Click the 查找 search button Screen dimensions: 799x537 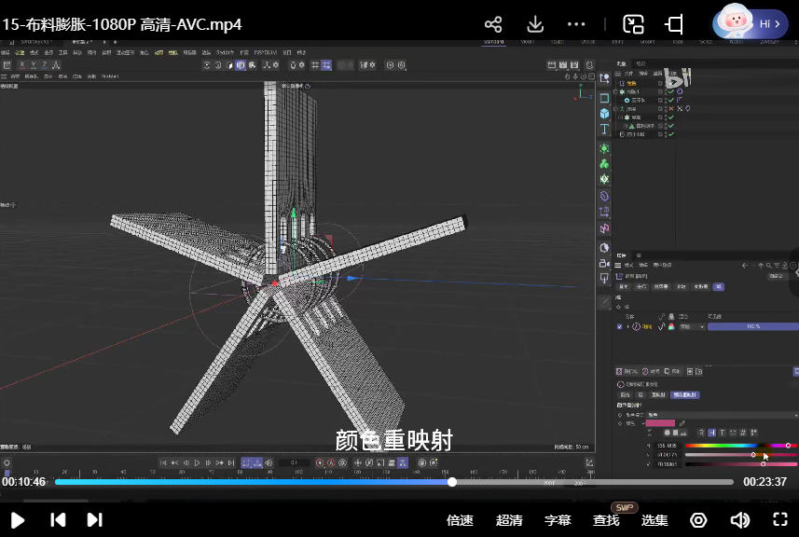(x=606, y=520)
